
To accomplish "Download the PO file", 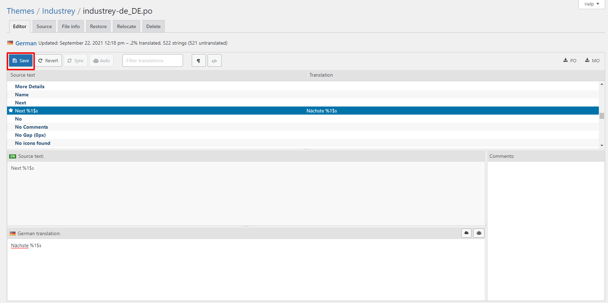I will click(570, 60).
